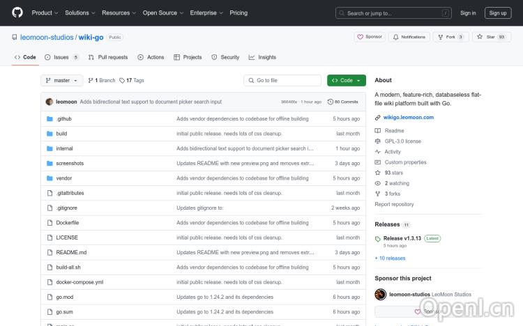
Task: Open the Security tab
Action: pyautogui.click(x=225, y=57)
